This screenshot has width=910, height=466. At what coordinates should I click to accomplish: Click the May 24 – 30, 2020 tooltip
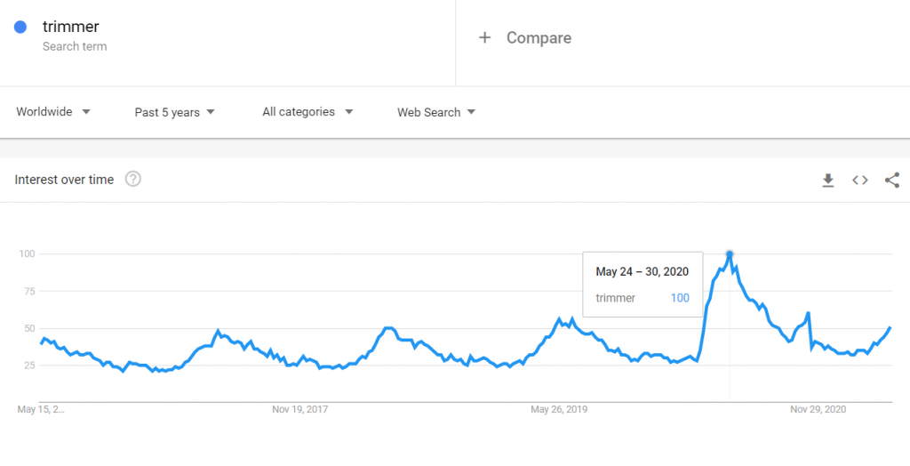643,284
